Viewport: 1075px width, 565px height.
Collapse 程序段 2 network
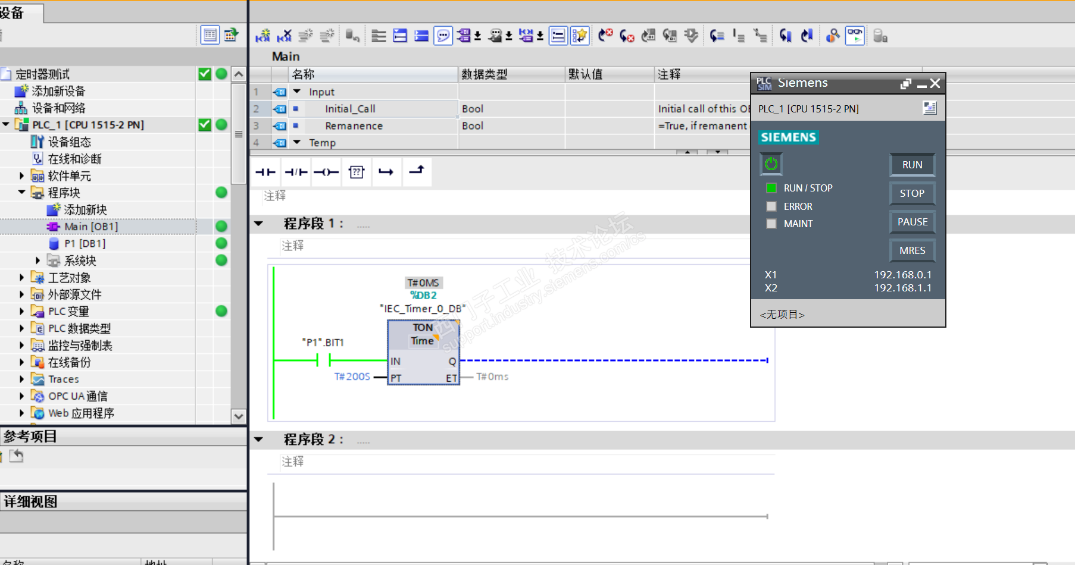(x=258, y=440)
